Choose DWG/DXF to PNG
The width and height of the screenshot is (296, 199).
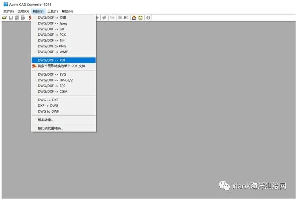(x=64, y=46)
